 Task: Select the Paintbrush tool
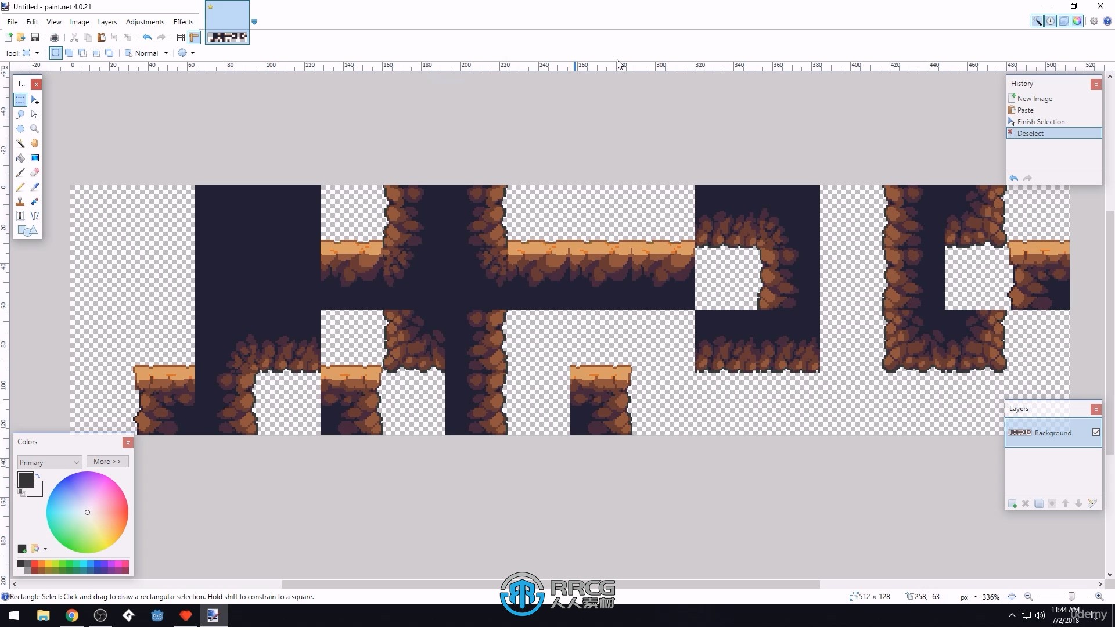(20, 172)
